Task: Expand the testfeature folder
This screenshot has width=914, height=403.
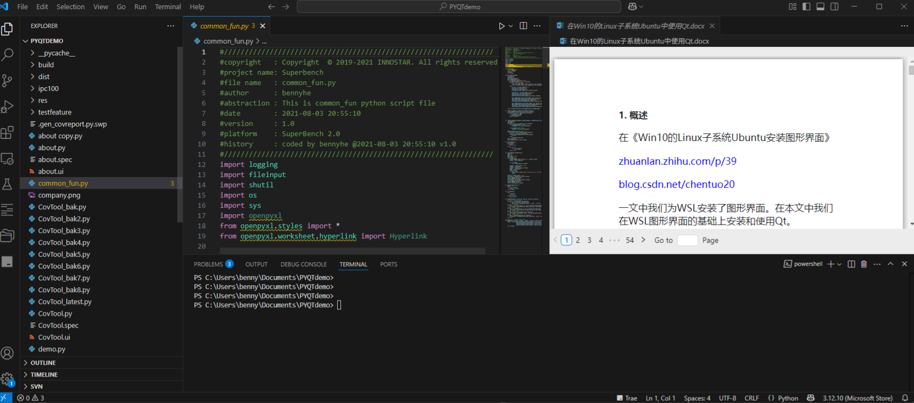Action: [x=54, y=112]
